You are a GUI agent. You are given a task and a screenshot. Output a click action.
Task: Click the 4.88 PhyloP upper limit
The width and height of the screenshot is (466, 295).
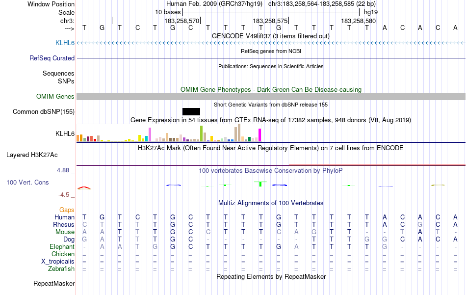pos(63,170)
